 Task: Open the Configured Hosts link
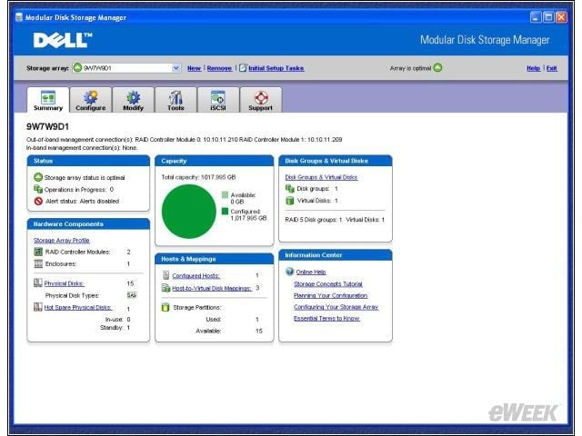pos(196,276)
